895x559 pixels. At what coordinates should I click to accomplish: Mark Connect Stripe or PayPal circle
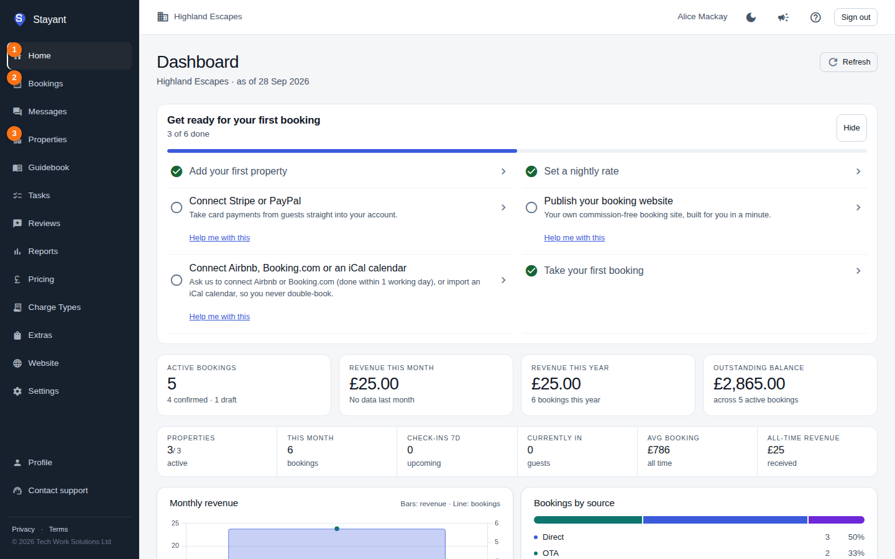coord(177,207)
